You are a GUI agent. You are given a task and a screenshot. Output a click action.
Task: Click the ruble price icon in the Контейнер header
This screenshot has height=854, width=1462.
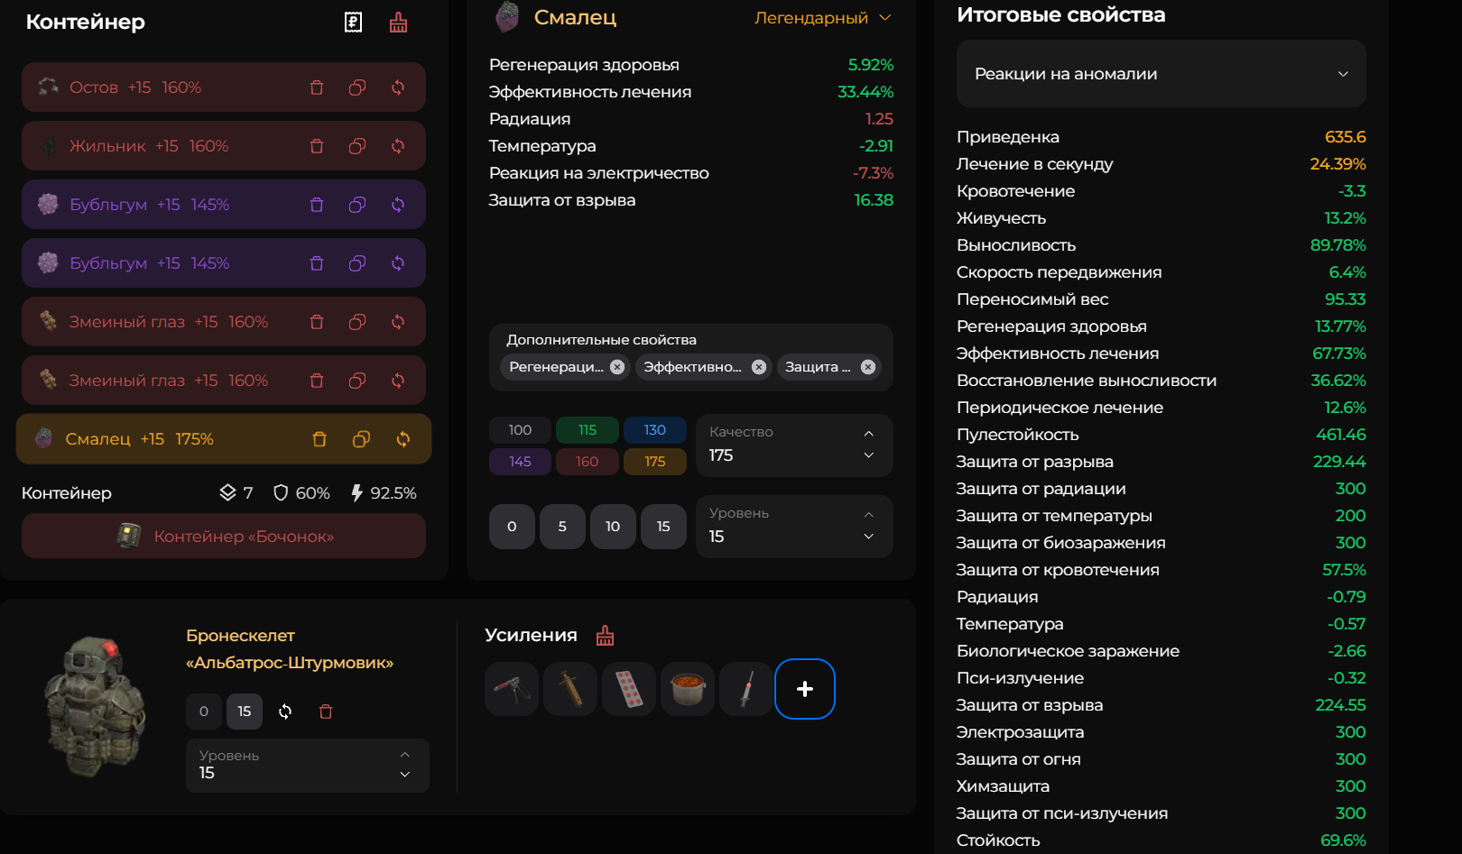pyautogui.click(x=354, y=23)
